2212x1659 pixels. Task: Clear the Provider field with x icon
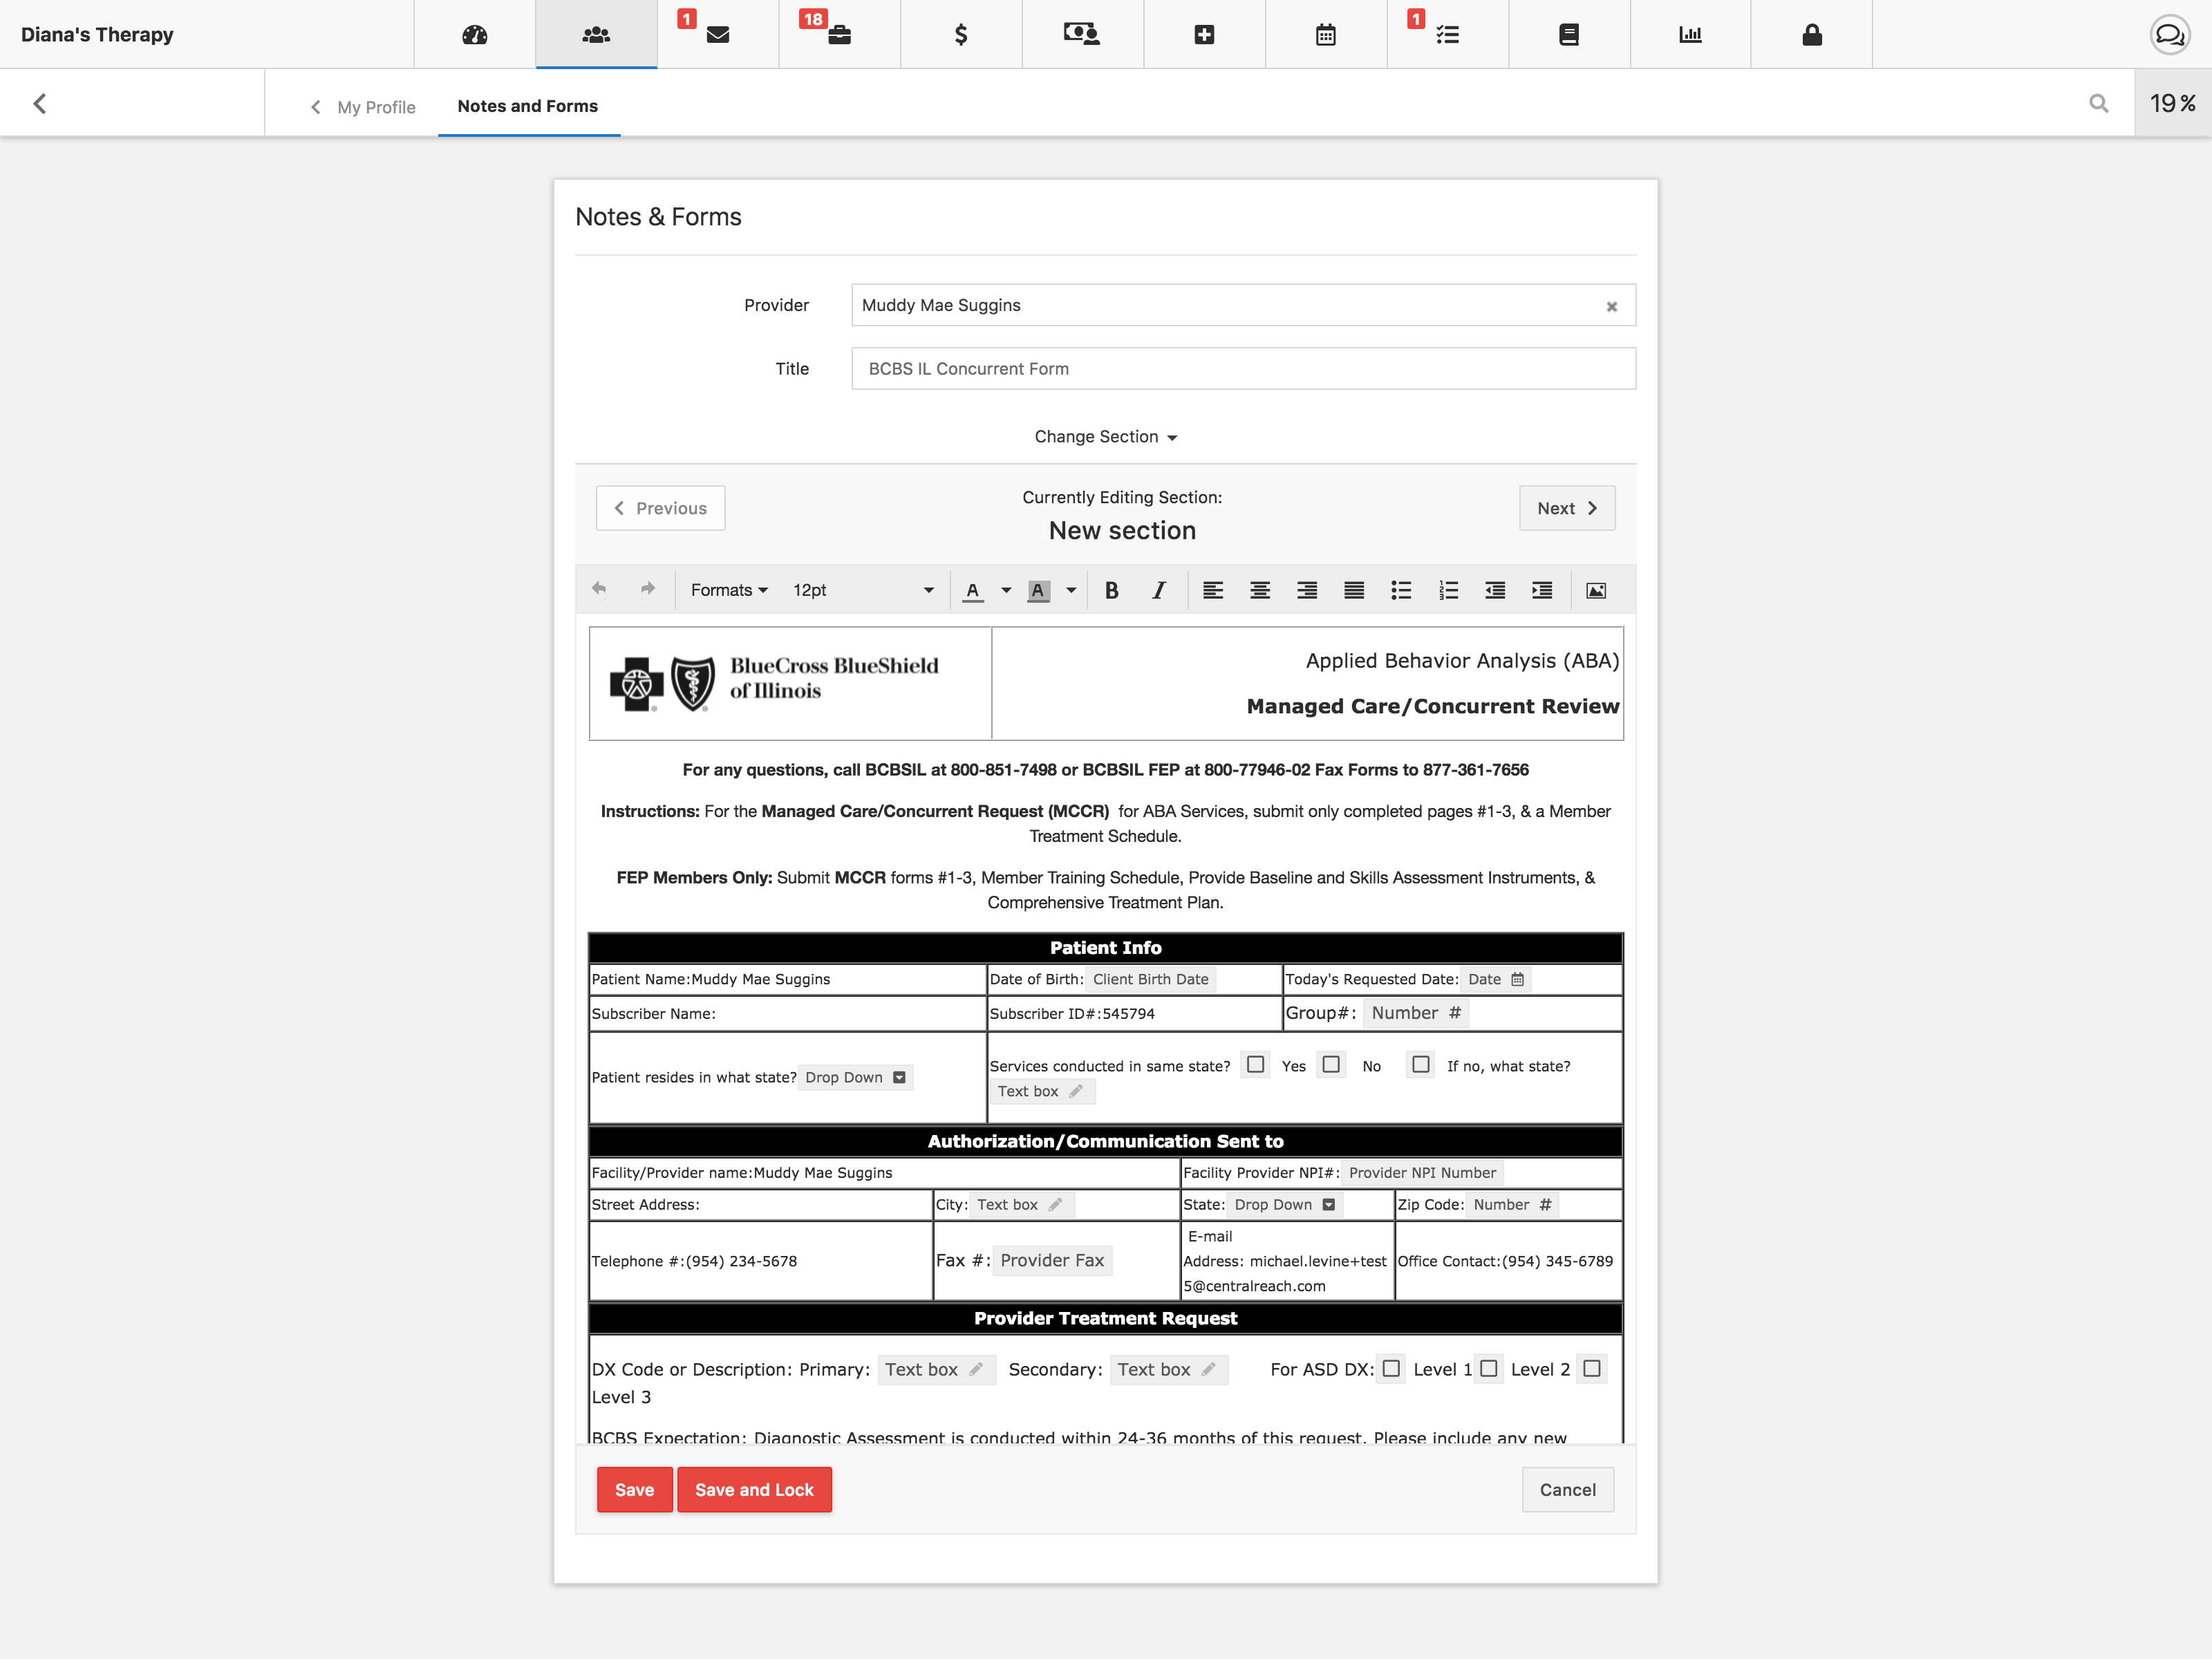tap(1612, 306)
